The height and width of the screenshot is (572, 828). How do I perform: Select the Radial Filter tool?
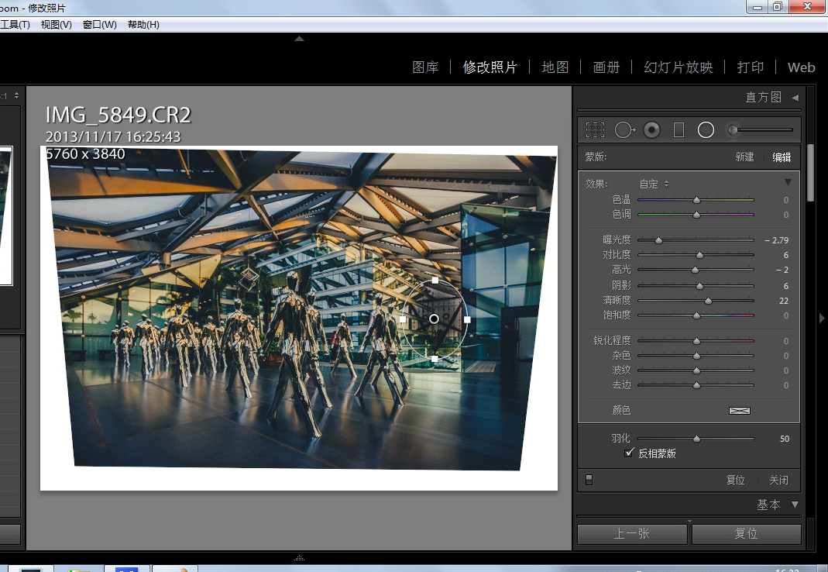click(706, 129)
